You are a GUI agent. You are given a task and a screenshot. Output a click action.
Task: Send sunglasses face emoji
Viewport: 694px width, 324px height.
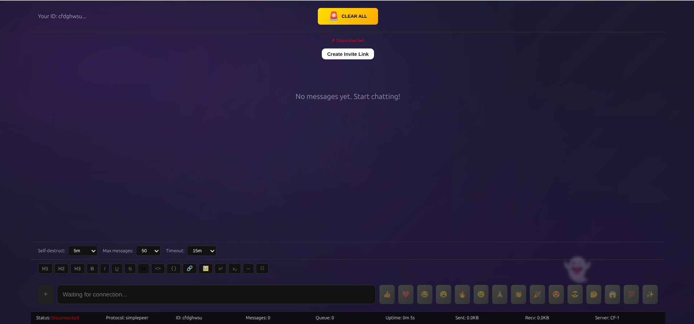point(575,294)
